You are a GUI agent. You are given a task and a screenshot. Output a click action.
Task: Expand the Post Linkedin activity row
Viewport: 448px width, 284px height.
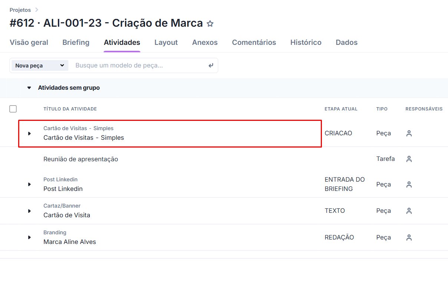pyautogui.click(x=30, y=184)
